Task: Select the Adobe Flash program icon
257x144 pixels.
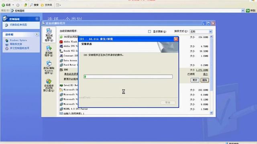Action: click(61, 42)
